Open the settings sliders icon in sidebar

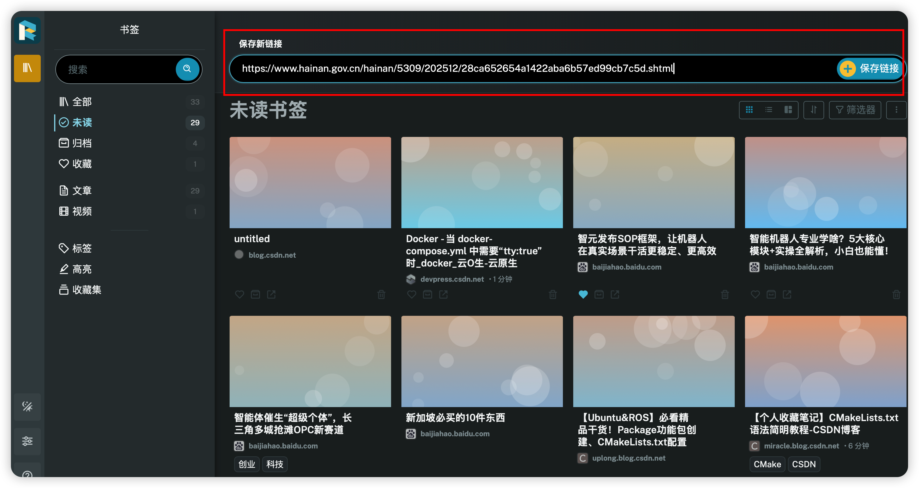[x=27, y=441]
